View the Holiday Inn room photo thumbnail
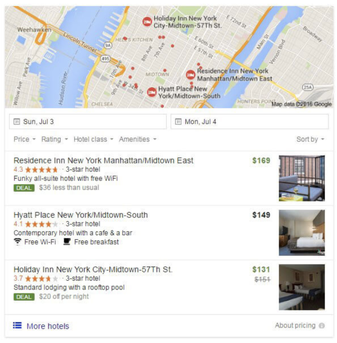 (x=302, y=287)
